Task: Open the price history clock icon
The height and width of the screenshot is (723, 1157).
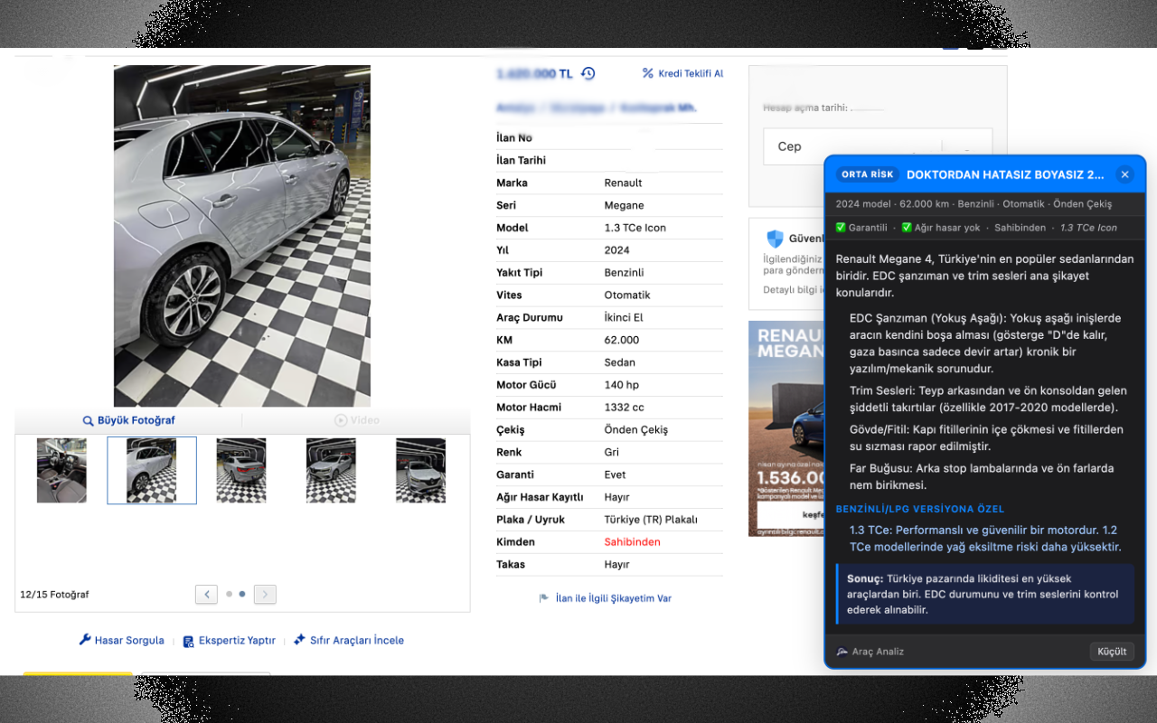Action: (588, 73)
